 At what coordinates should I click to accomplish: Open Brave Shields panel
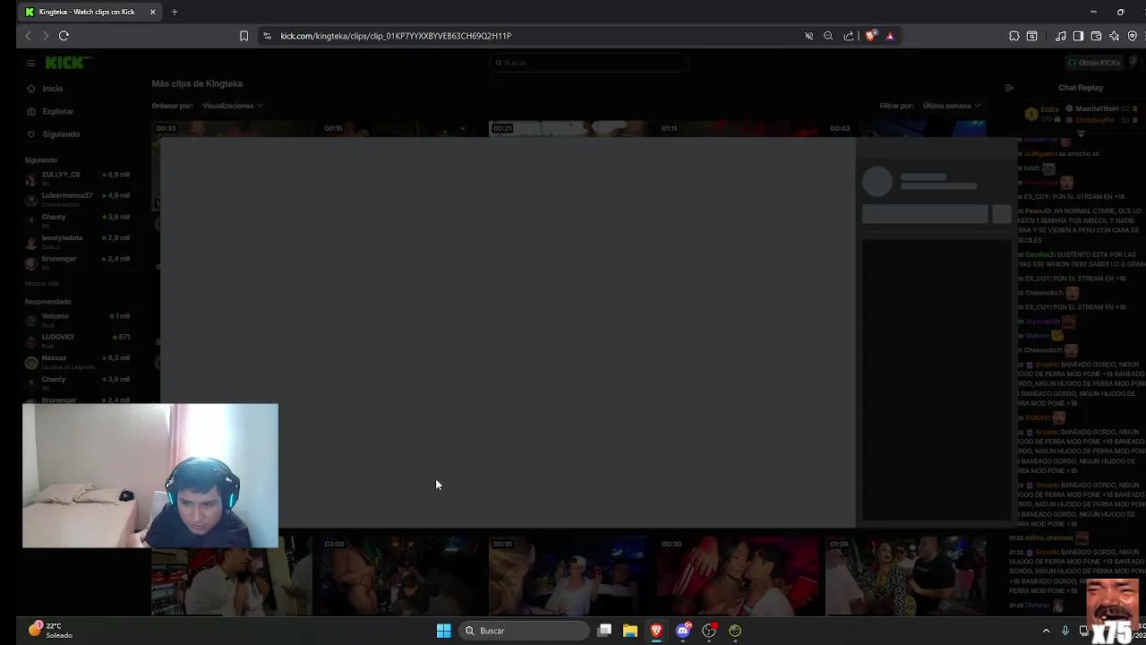coord(870,36)
